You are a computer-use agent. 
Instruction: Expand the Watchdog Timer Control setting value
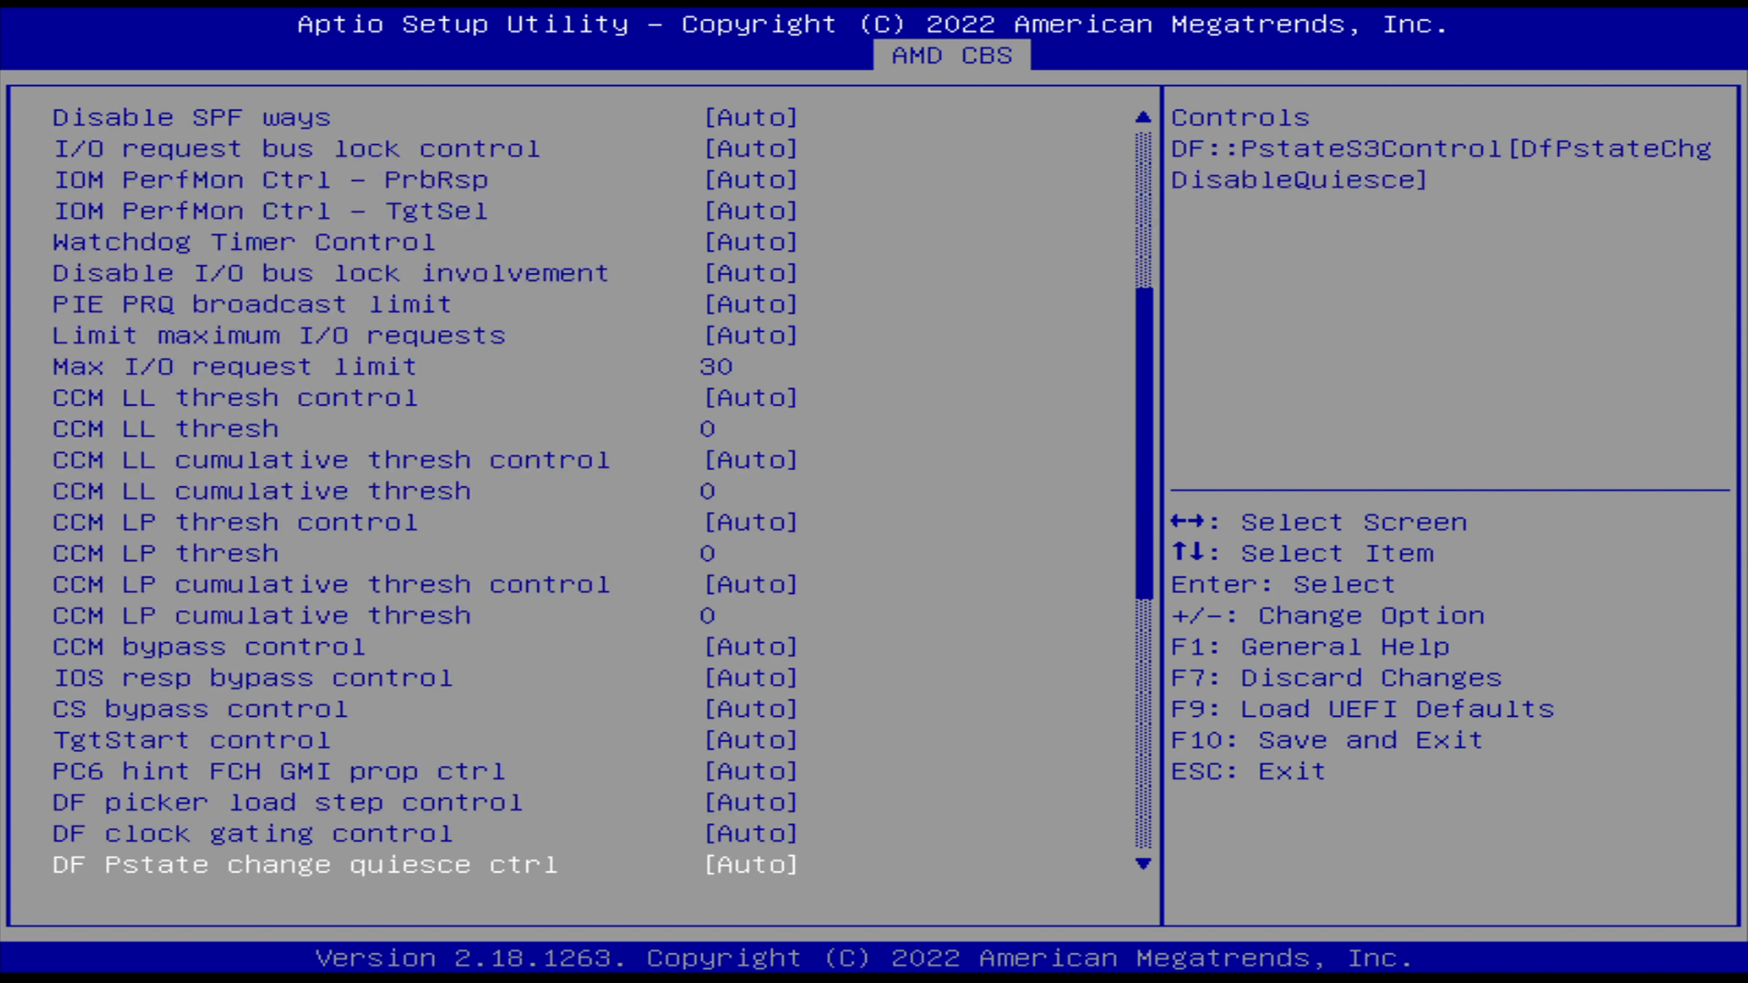point(751,243)
